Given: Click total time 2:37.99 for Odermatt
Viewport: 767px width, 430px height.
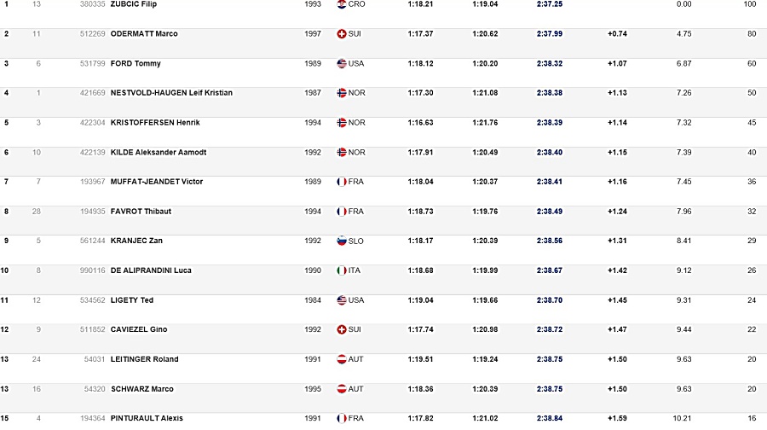Looking at the screenshot, I should [550, 34].
